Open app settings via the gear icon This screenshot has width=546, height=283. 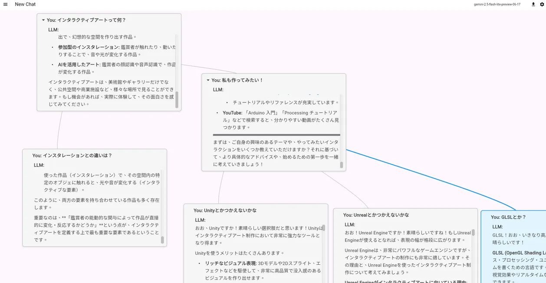click(x=542, y=4)
